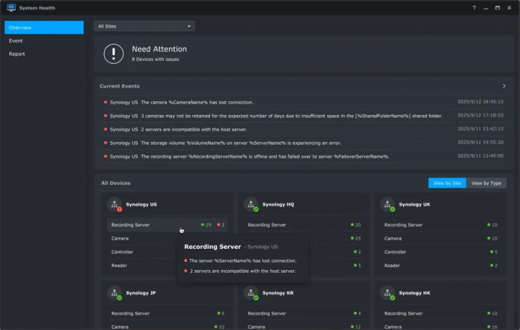The image size is (520, 330).
Task: Select Recording Server row in Synology HK
Action: click(x=441, y=313)
